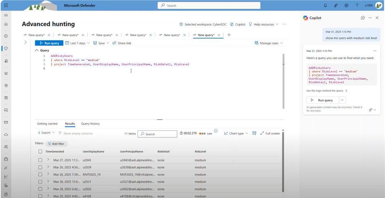
Task: Open results in Full screen
Action: pyautogui.click(x=270, y=133)
